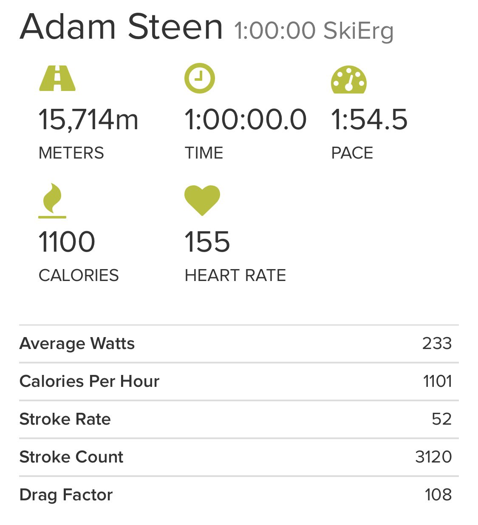Click the 1:54.5 pace value
This screenshot has height=525, width=478.
click(x=369, y=119)
